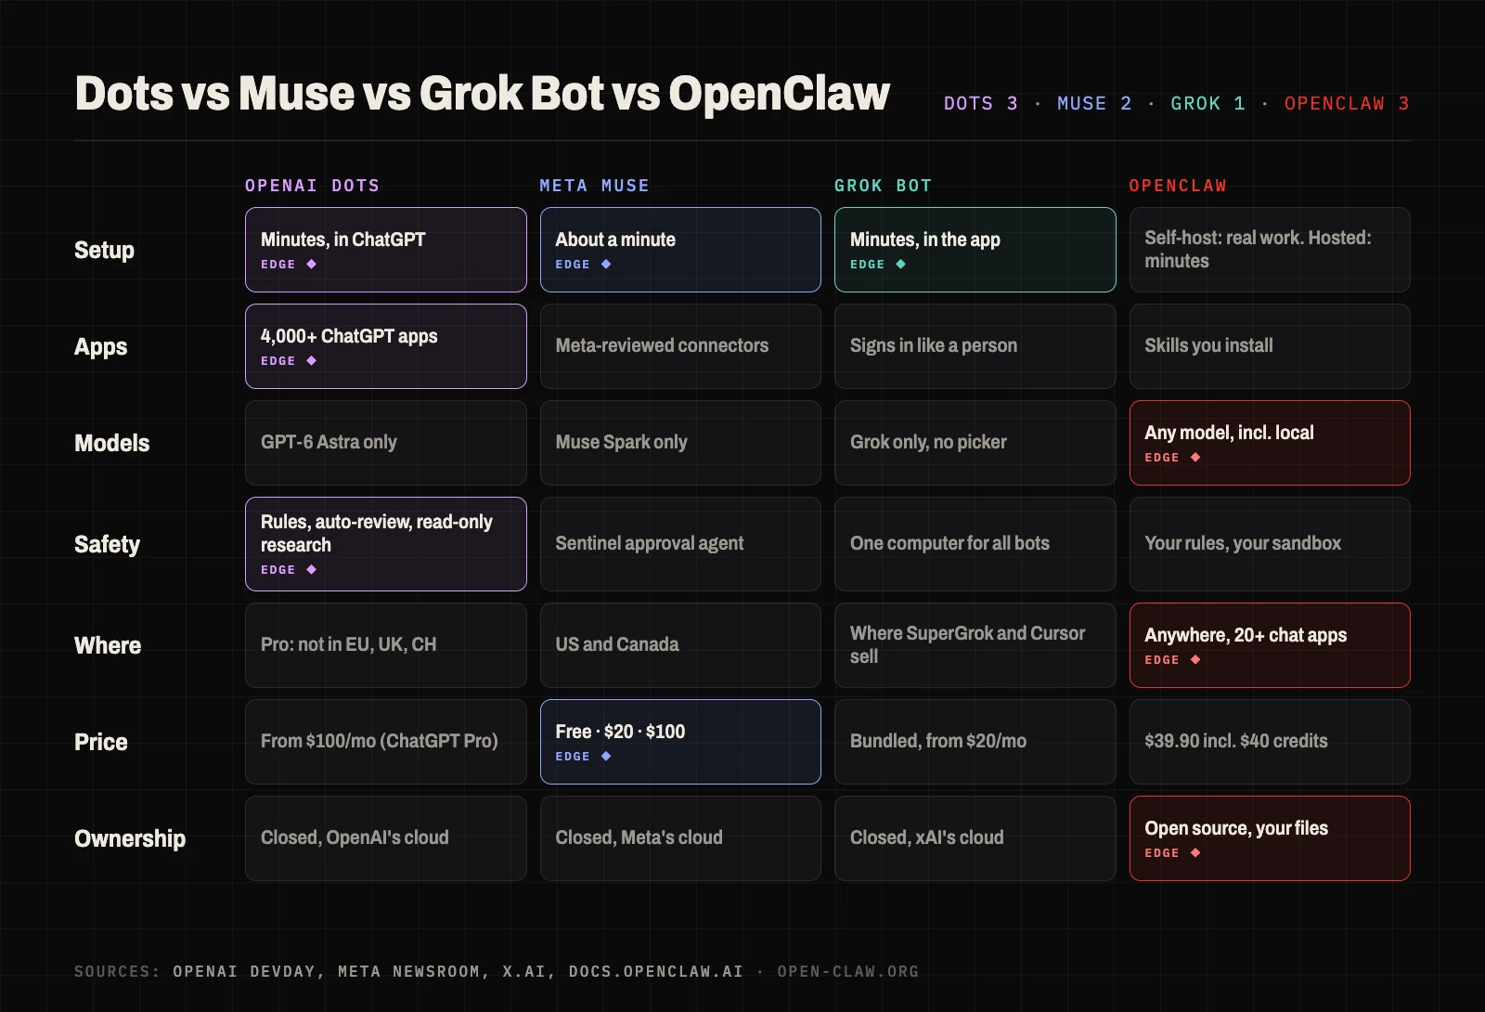Click the 'Minutes, in the app' cell text
Image resolution: width=1485 pixels, height=1012 pixels.
(x=925, y=240)
